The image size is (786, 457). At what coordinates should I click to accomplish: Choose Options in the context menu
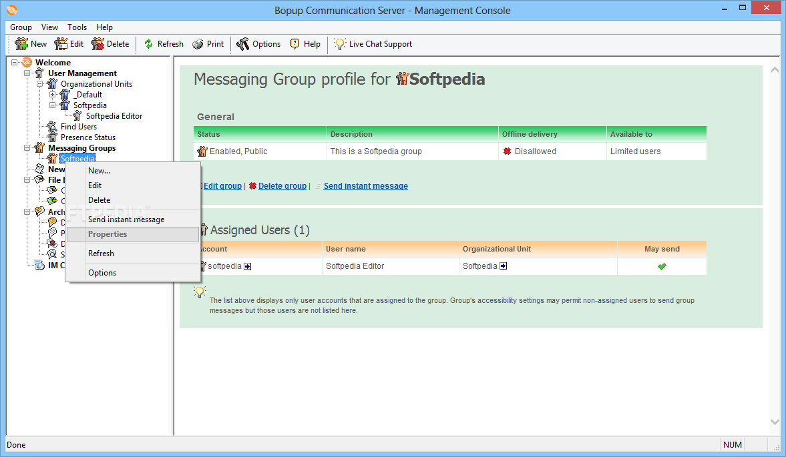tap(133, 273)
